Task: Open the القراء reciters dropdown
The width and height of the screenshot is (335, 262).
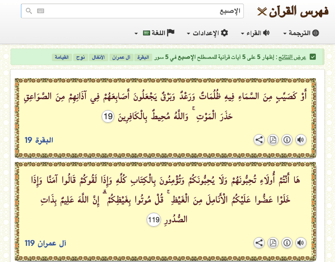Action: click(255, 33)
